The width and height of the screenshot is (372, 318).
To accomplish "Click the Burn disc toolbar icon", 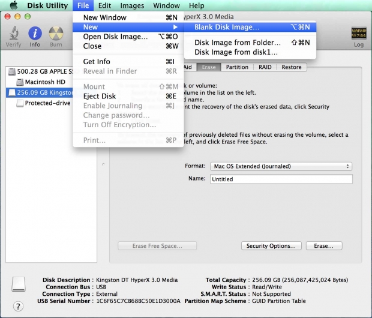I will pyautogui.click(x=56, y=33).
